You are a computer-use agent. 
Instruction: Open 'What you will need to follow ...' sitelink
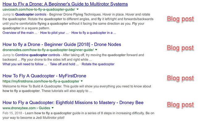pos(25,64)
